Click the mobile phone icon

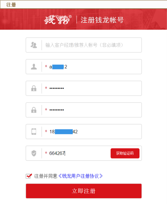(x=34, y=131)
